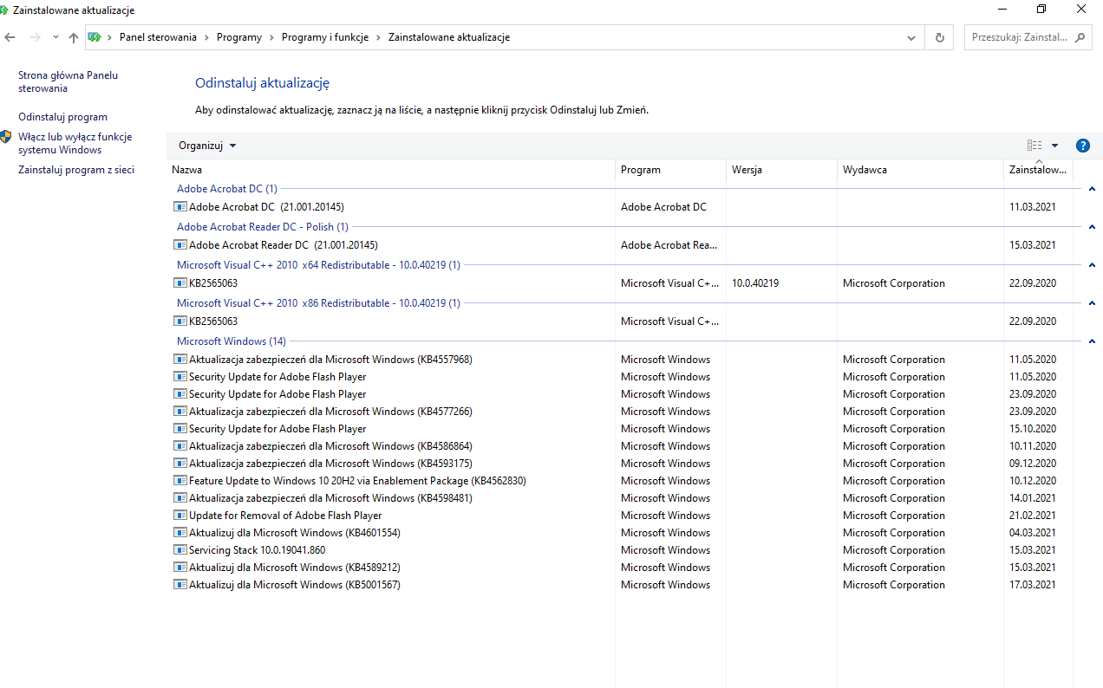Select Flash Player update dated 15.10.2020
The height and width of the screenshot is (688, 1103).
click(x=277, y=429)
